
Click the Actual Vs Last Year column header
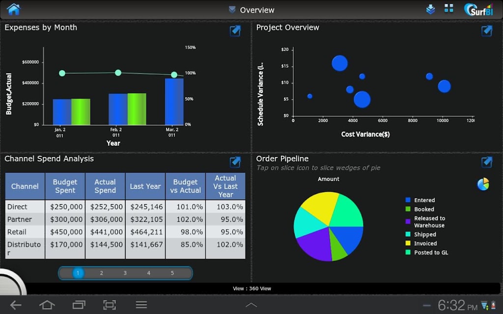(225, 186)
